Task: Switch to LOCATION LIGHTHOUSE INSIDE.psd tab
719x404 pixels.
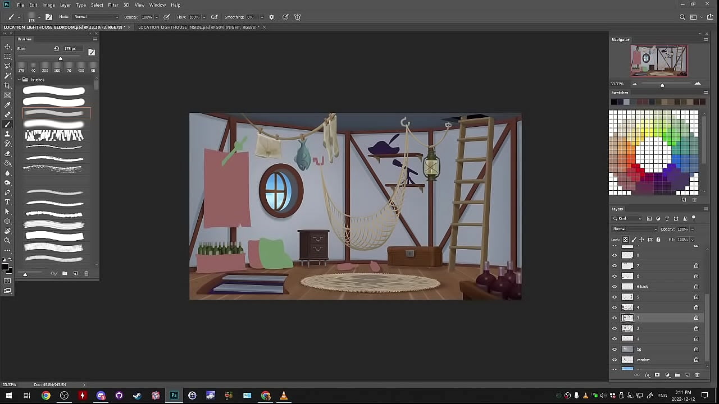Action: 198,27
